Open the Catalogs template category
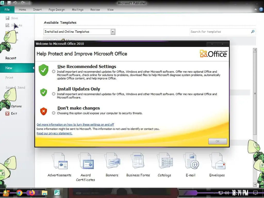 (x=164, y=165)
